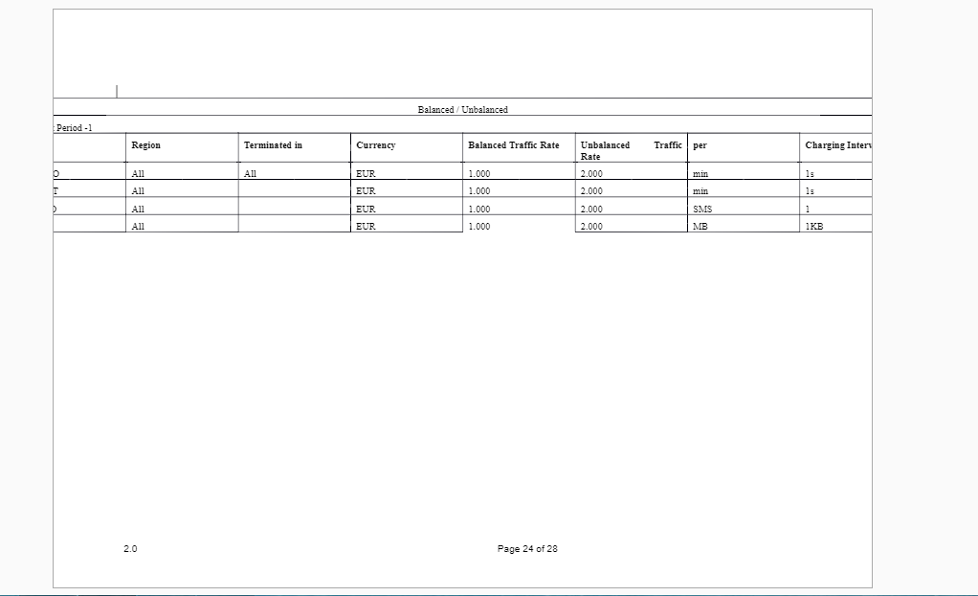This screenshot has height=596, width=978.
Task: Click the "per" column header
Action: point(700,145)
